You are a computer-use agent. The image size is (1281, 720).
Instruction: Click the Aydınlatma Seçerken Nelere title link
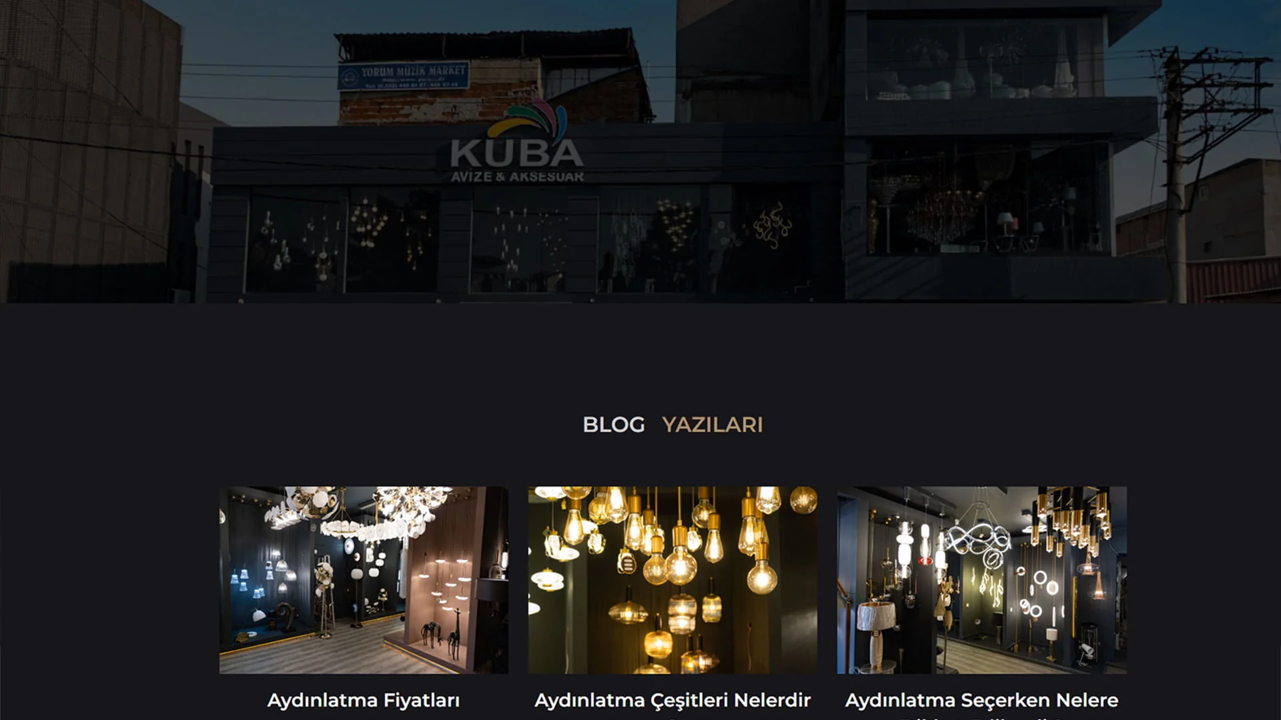tap(981, 701)
